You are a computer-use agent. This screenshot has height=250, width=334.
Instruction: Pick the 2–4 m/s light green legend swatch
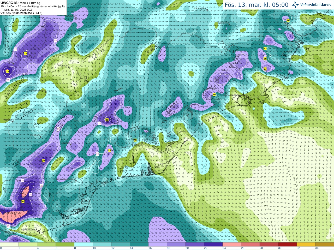point(28,245)
